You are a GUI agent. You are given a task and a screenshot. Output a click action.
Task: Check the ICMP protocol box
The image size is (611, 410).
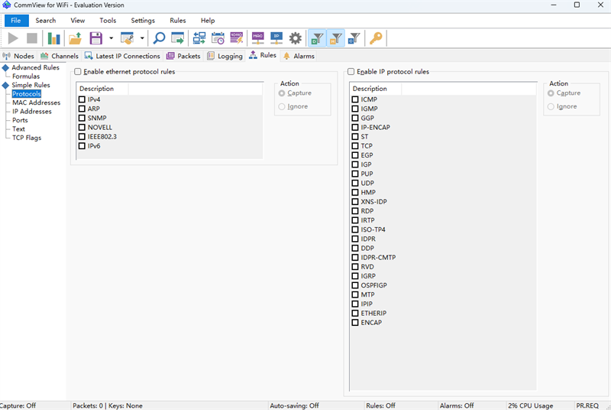point(355,99)
